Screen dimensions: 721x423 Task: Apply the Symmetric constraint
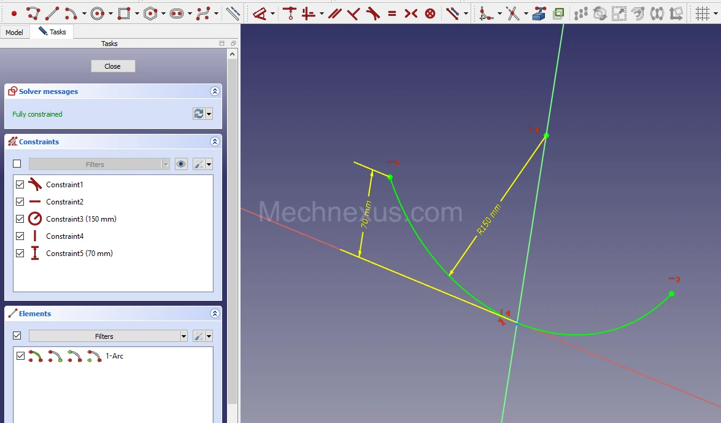tap(411, 14)
